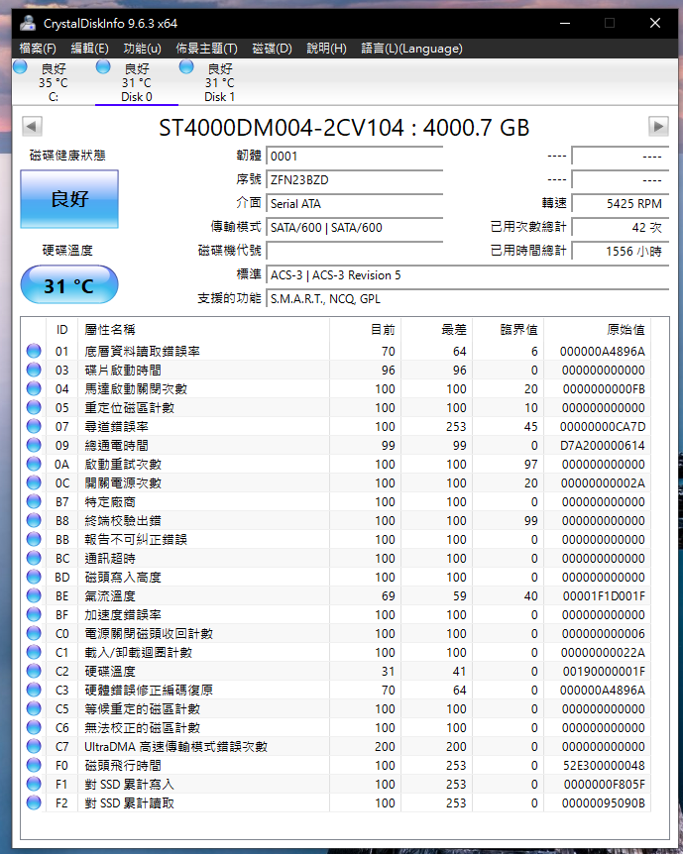Click the rotation rate value 5425 RPM
The width and height of the screenshot is (683, 854).
(x=621, y=204)
